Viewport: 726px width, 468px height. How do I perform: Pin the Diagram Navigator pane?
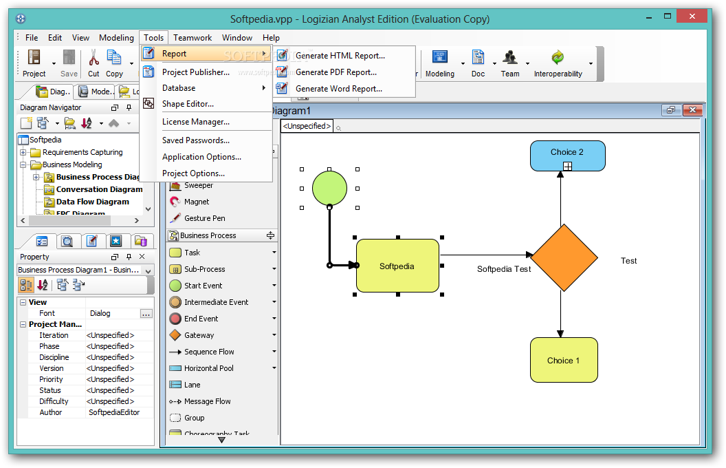[129, 107]
